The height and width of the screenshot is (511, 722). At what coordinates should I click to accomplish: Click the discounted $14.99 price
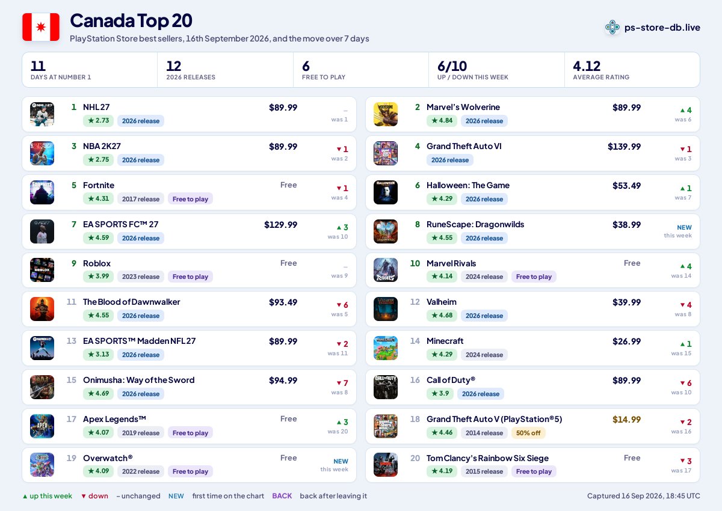[x=626, y=419]
